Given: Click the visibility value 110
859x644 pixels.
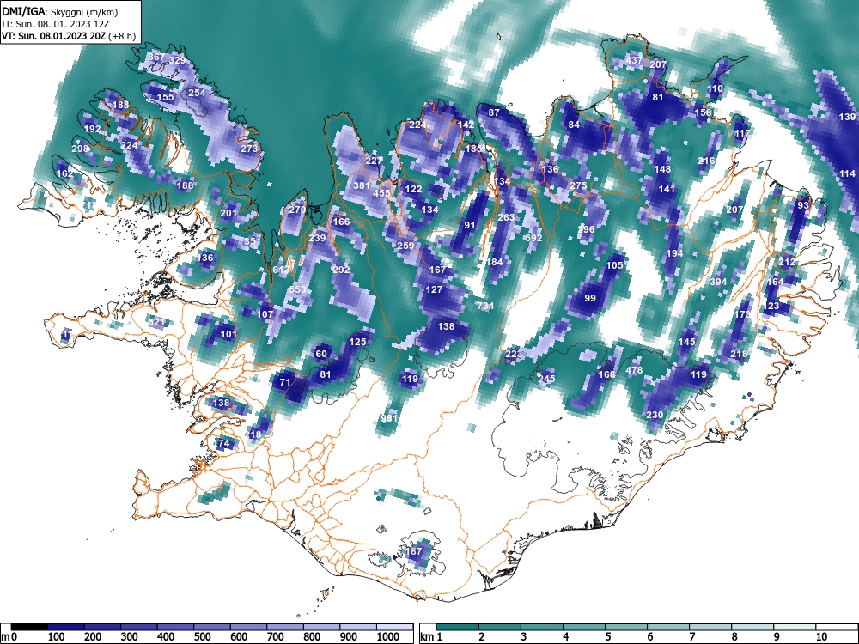Looking at the screenshot, I should tap(715, 88).
